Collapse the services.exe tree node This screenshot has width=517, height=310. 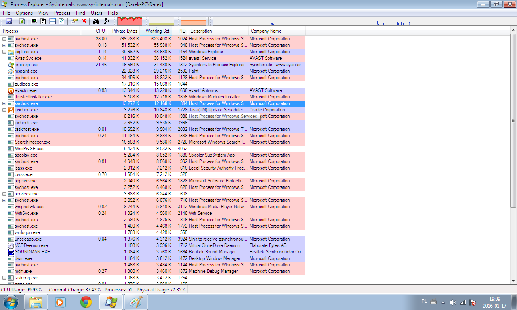coord(4,194)
